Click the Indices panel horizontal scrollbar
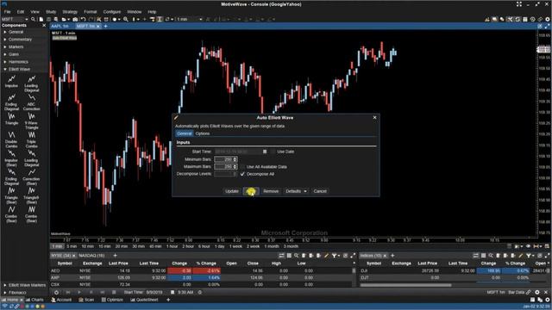The image size is (552, 310). (405, 285)
